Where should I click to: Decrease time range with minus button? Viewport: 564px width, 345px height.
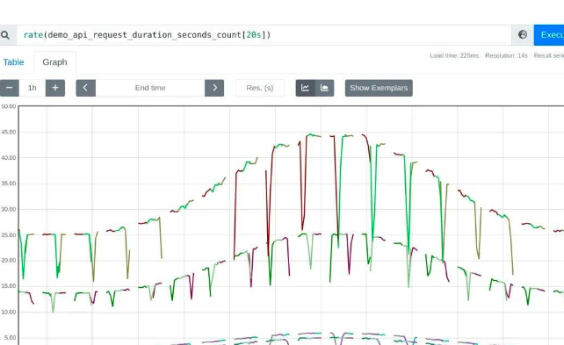click(x=10, y=88)
